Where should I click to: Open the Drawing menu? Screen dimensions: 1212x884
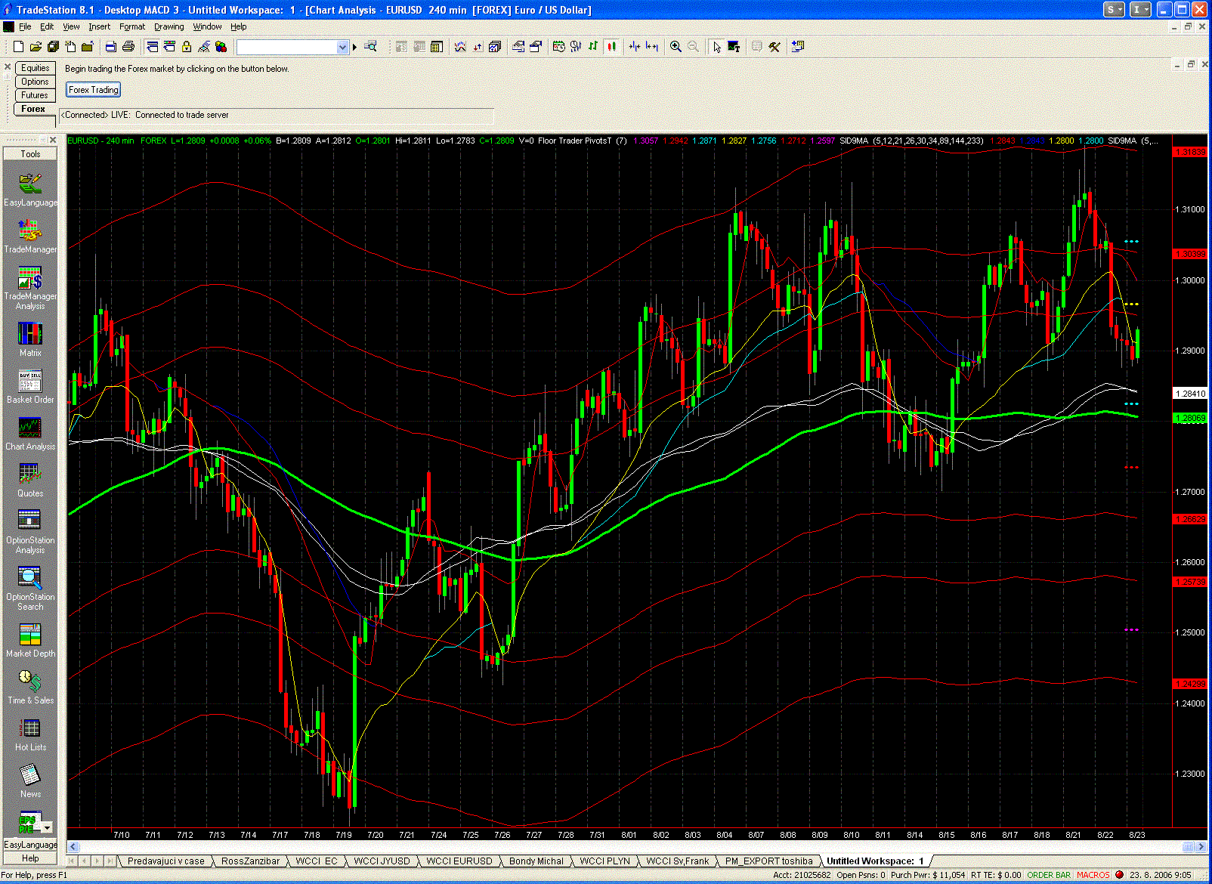[x=169, y=26]
